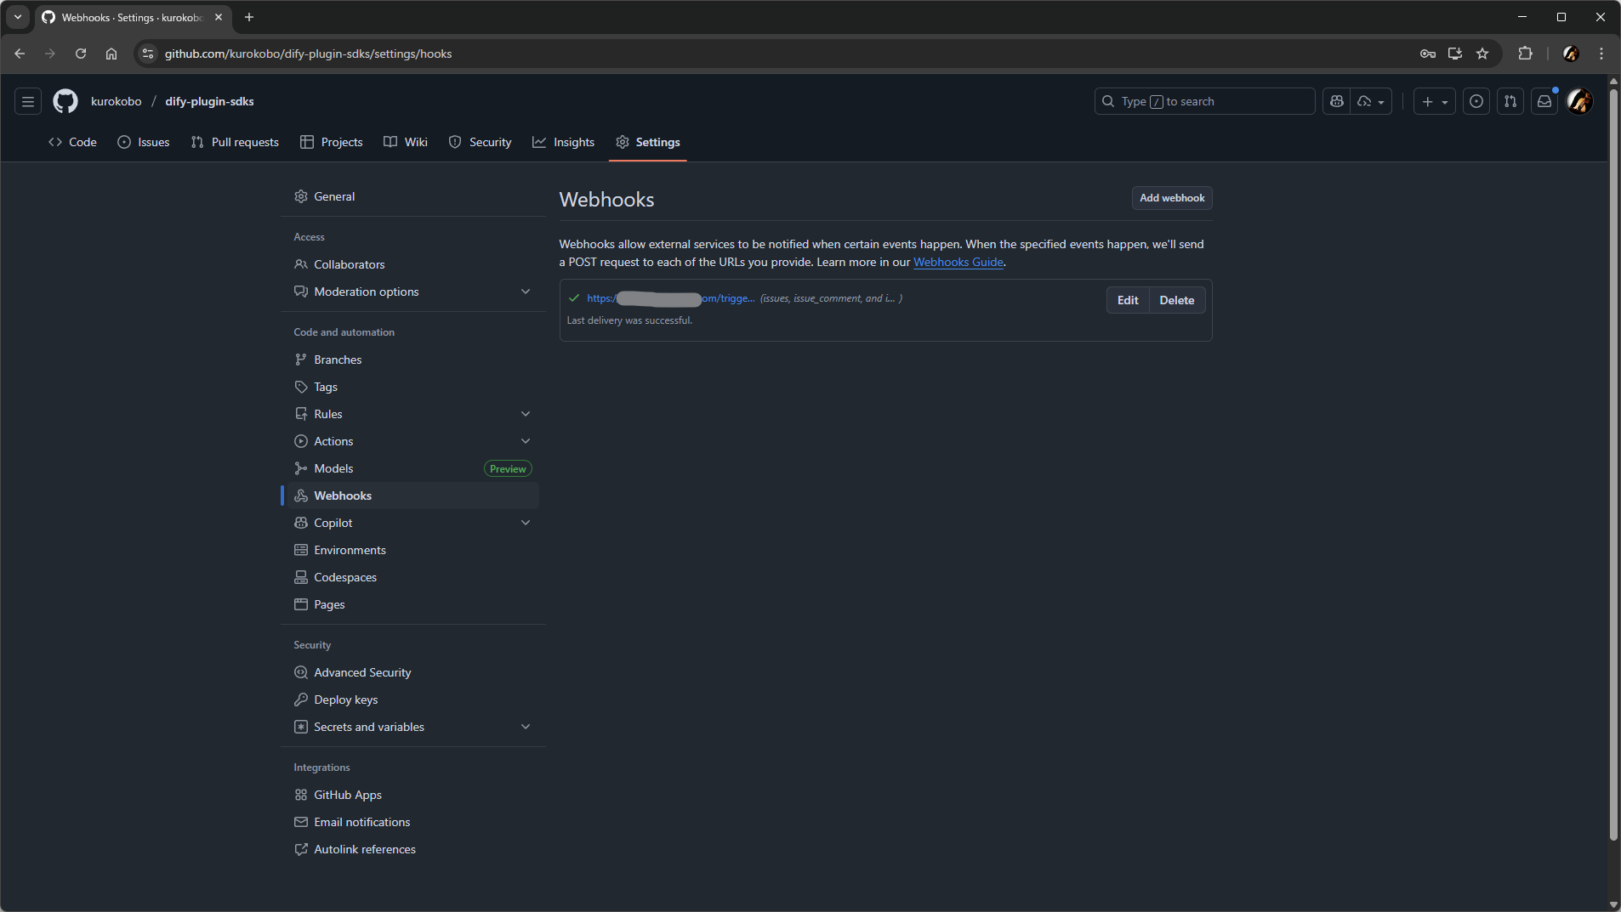This screenshot has width=1621, height=912.
Task: Click inside the search field
Action: [1204, 101]
